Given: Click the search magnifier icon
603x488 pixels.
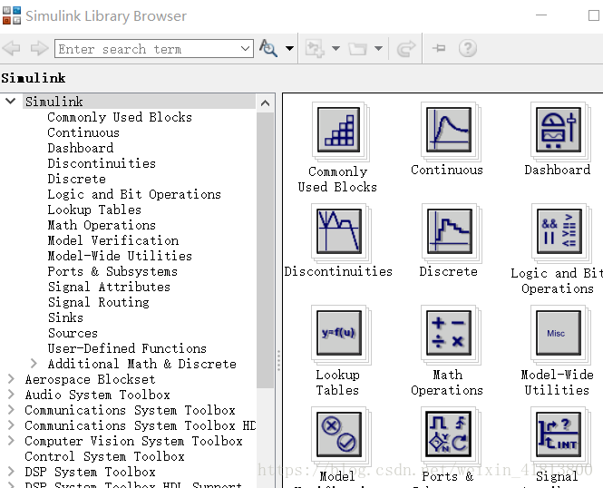Looking at the screenshot, I should 268,48.
